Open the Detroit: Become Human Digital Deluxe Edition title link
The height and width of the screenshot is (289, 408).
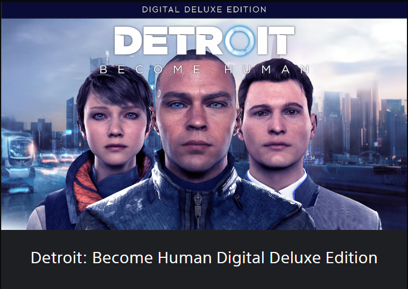pos(204,258)
